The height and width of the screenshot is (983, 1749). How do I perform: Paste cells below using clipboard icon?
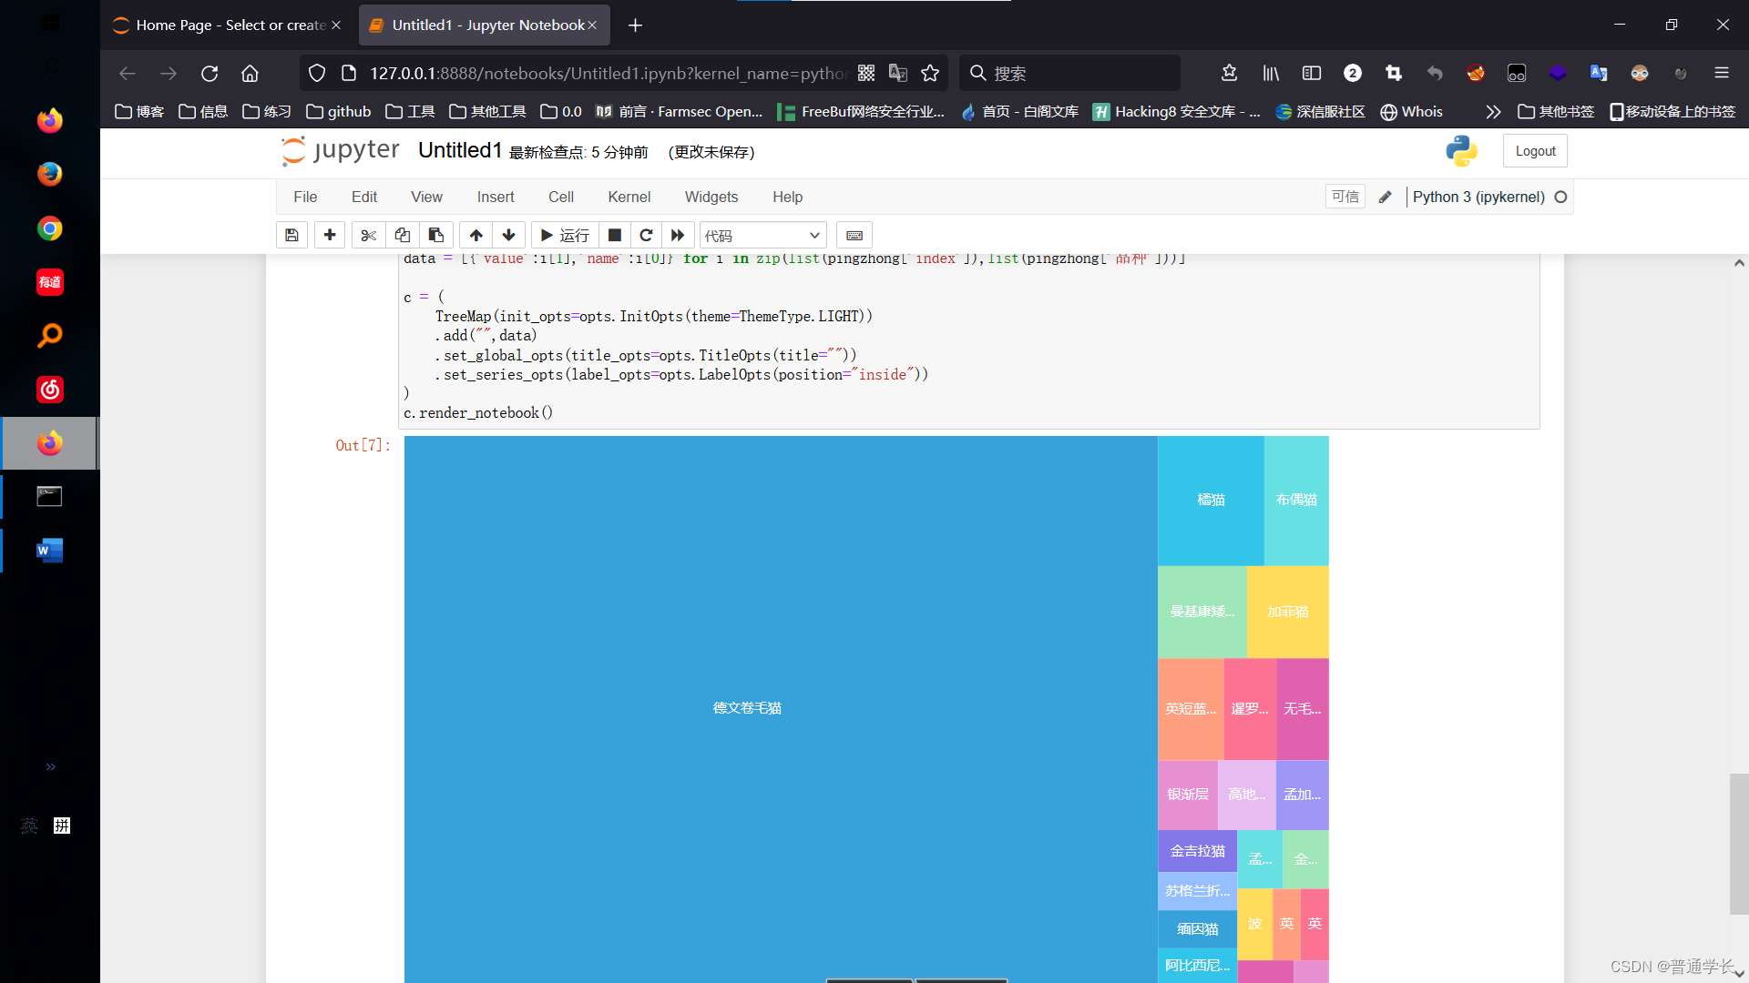coord(436,235)
